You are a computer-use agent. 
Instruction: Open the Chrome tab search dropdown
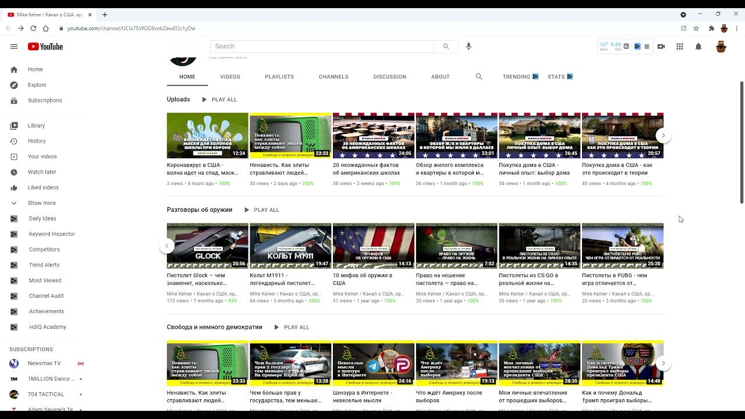tap(683, 15)
